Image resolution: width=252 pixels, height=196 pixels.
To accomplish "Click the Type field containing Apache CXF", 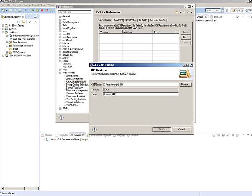I will tap(141, 94).
